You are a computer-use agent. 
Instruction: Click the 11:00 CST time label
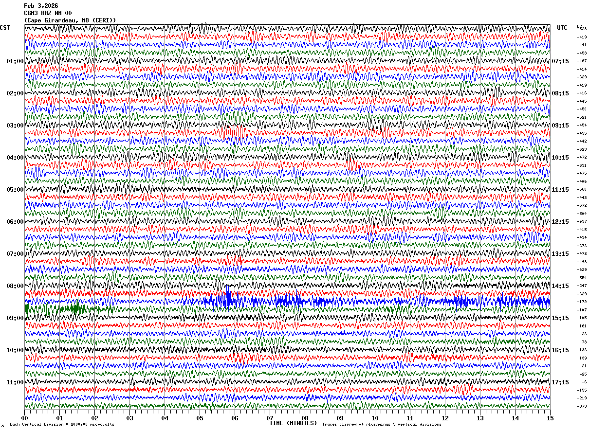(15, 382)
